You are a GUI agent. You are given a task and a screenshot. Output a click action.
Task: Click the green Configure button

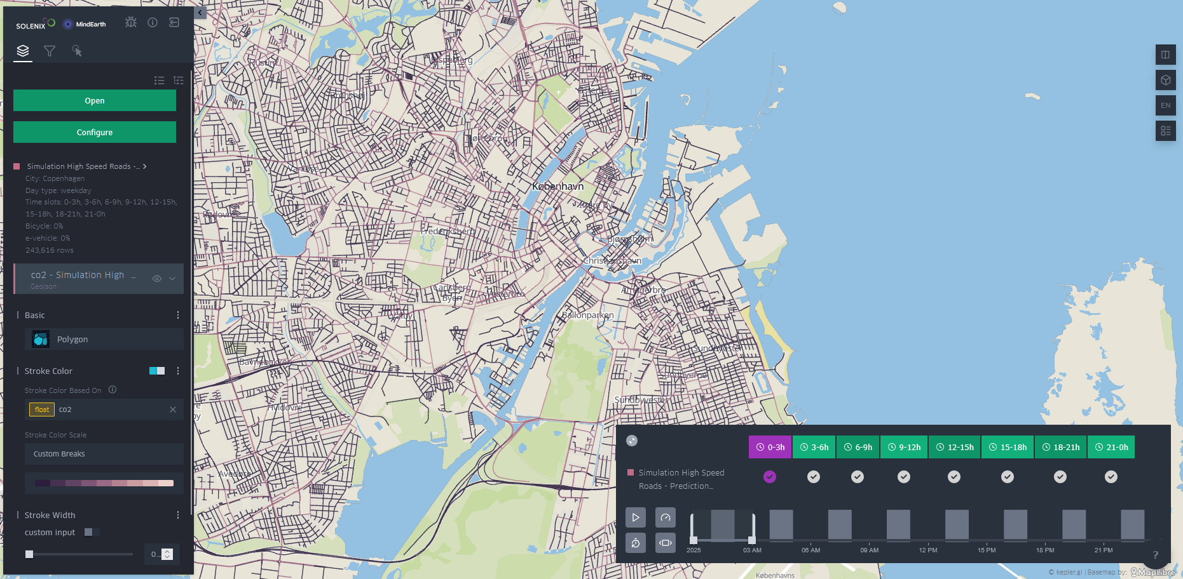point(95,132)
